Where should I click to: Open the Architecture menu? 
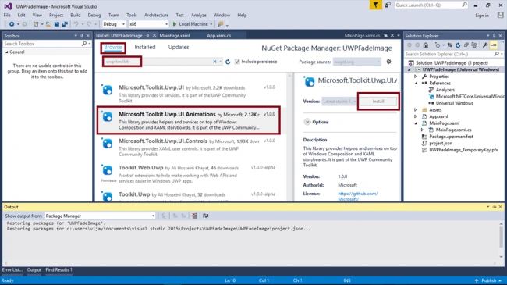point(157,15)
